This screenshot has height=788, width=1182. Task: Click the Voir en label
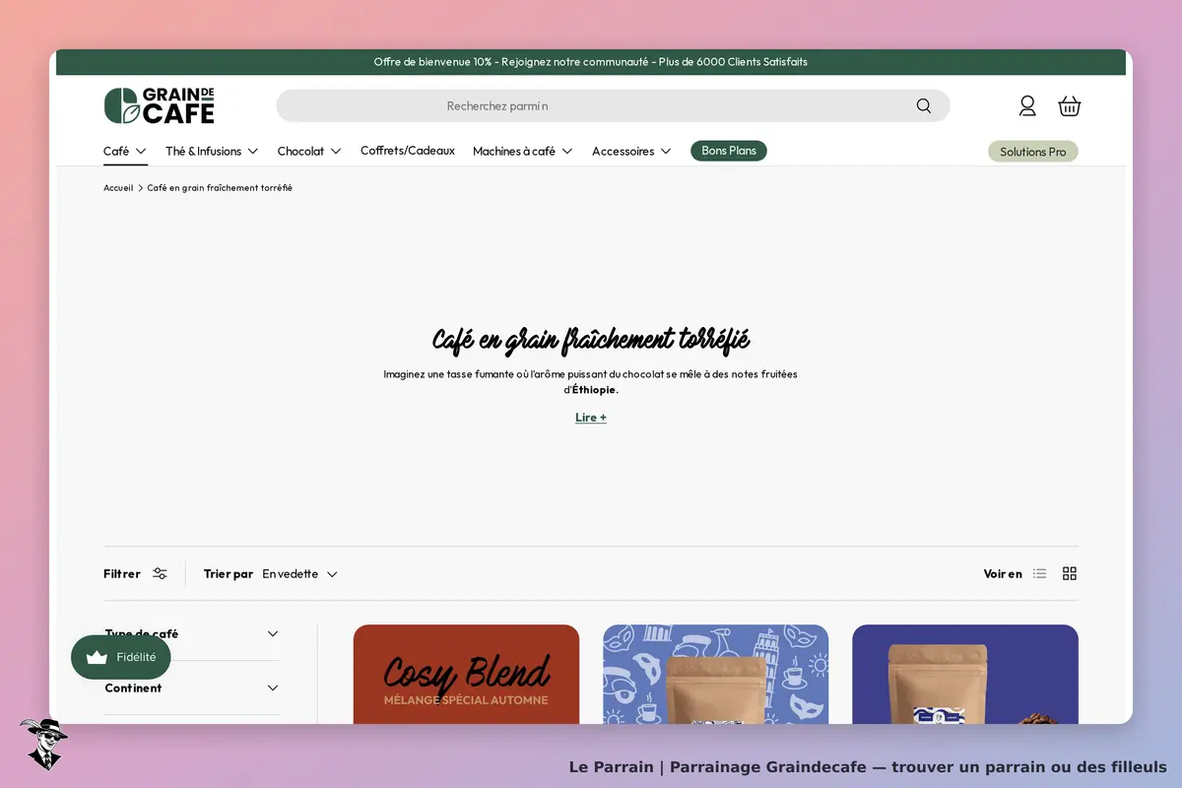[x=1003, y=573]
